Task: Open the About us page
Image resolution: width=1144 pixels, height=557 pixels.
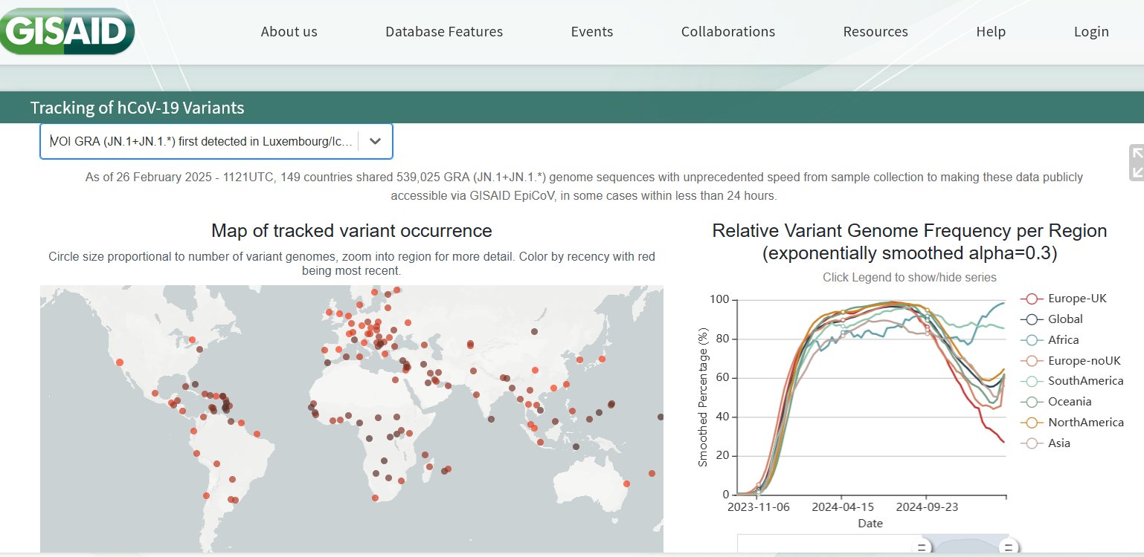Action: (289, 32)
